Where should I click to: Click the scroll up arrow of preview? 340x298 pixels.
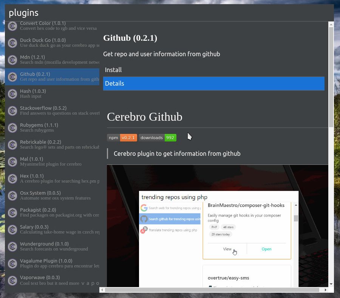coord(331,25)
